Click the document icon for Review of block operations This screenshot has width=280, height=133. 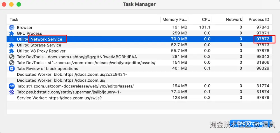[x=11, y=68]
